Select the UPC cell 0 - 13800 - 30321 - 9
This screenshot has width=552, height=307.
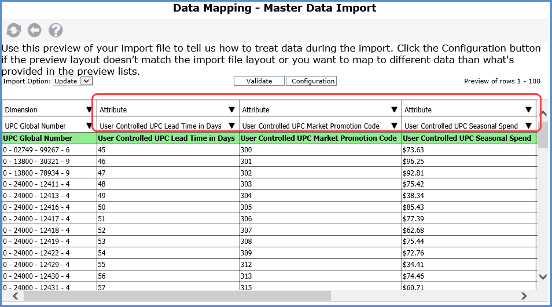coord(36,161)
